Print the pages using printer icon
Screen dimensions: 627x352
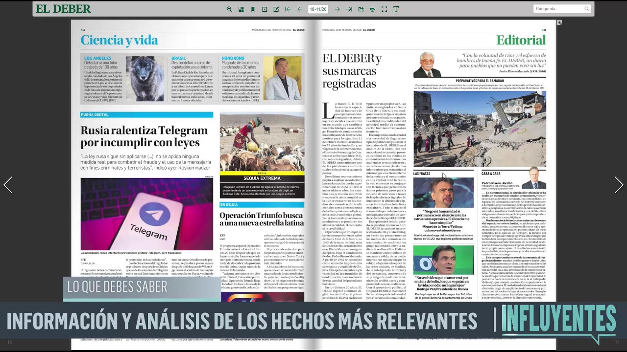[x=373, y=9]
